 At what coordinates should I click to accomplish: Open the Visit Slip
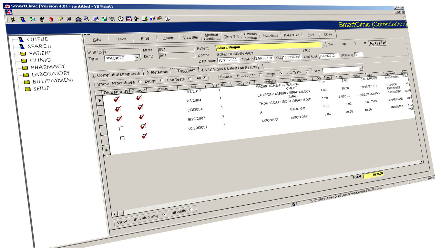click(x=190, y=37)
